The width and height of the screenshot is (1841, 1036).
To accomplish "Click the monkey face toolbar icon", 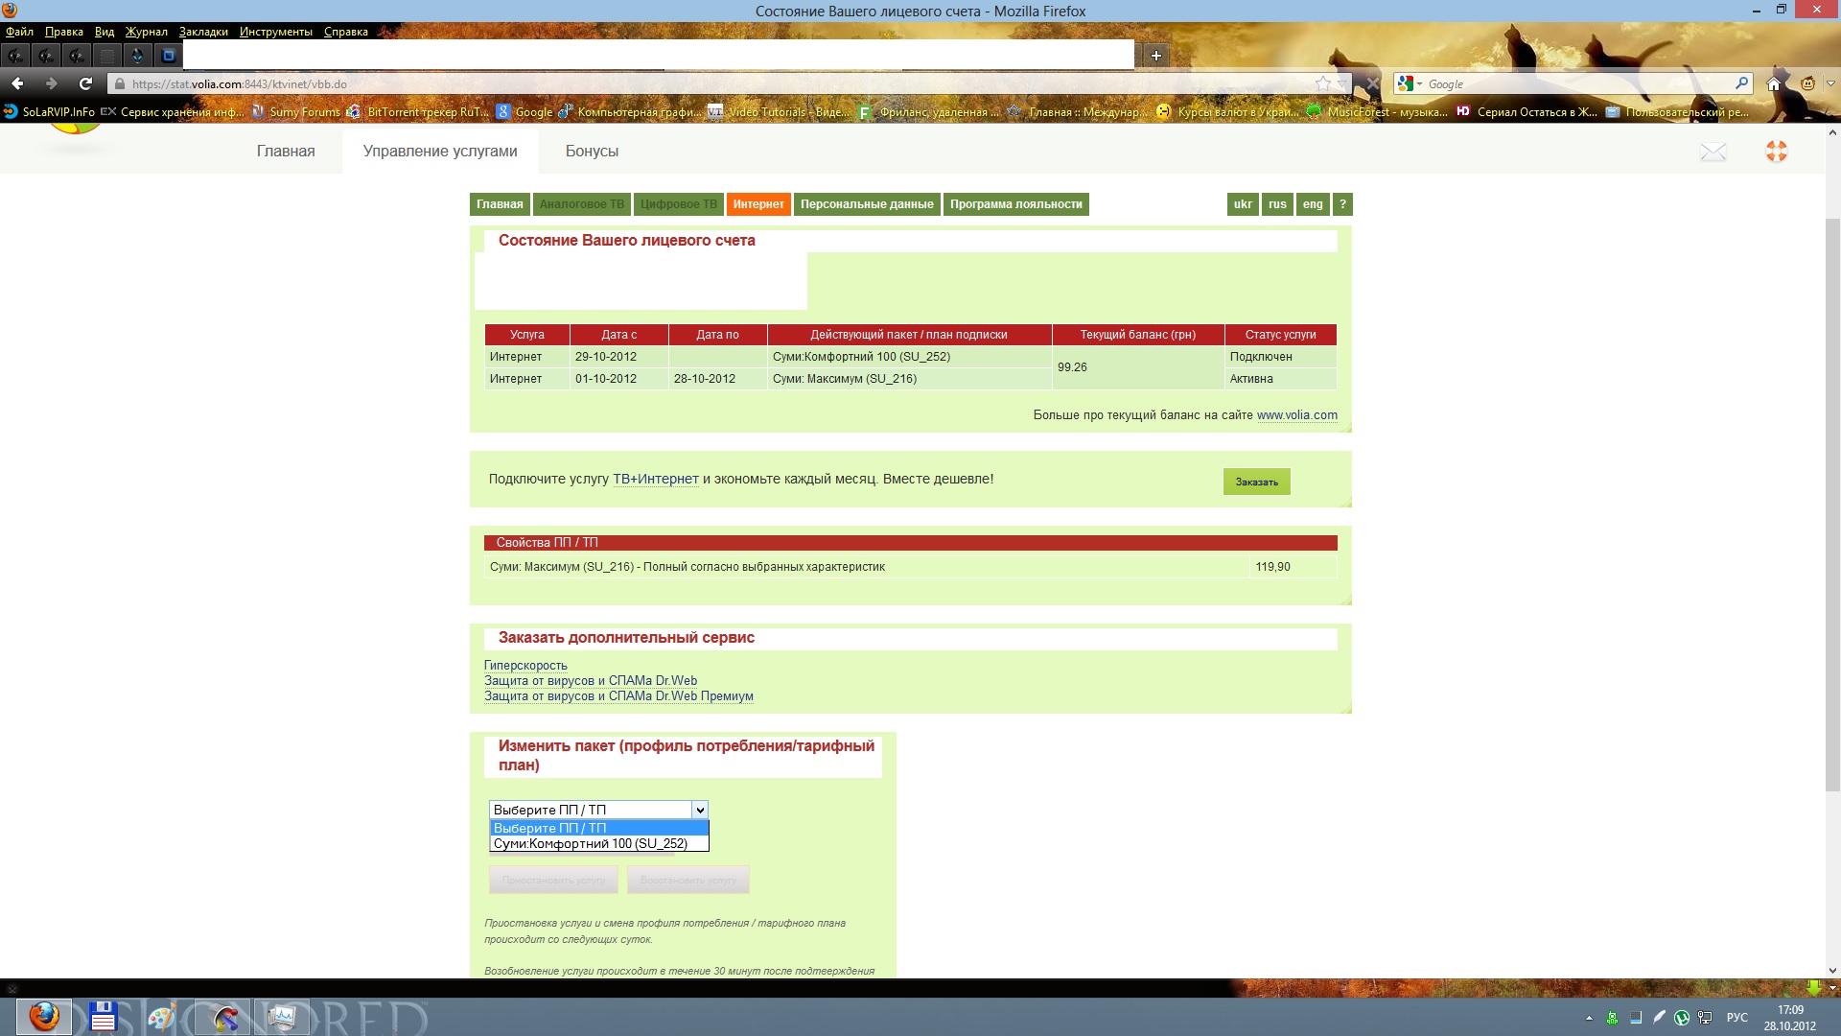I will tap(1807, 83).
